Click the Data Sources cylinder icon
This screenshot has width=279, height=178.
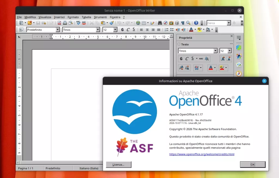pyautogui.click(x=177, y=23)
